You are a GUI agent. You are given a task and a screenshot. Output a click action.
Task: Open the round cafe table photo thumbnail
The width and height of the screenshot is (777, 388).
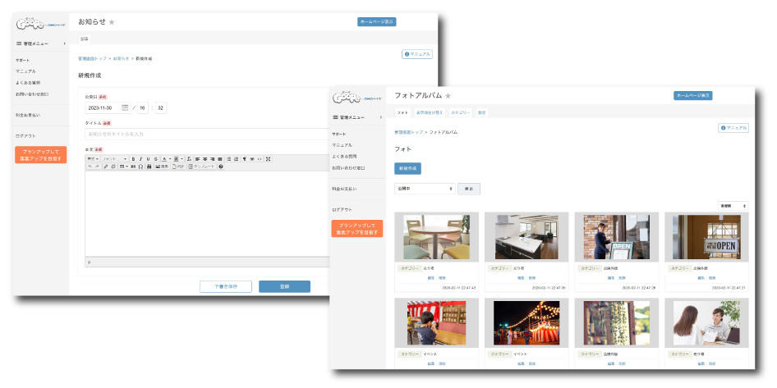(436, 237)
